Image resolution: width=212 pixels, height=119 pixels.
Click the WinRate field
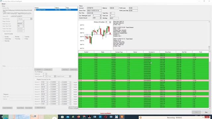pos(114,18)
